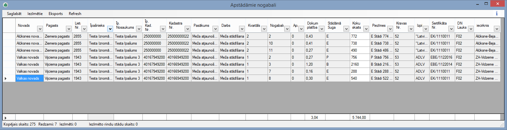Click 'Iezīmēto rindu stādu skaits: 0' status
The width and height of the screenshot is (507, 130).
[x=113, y=124]
